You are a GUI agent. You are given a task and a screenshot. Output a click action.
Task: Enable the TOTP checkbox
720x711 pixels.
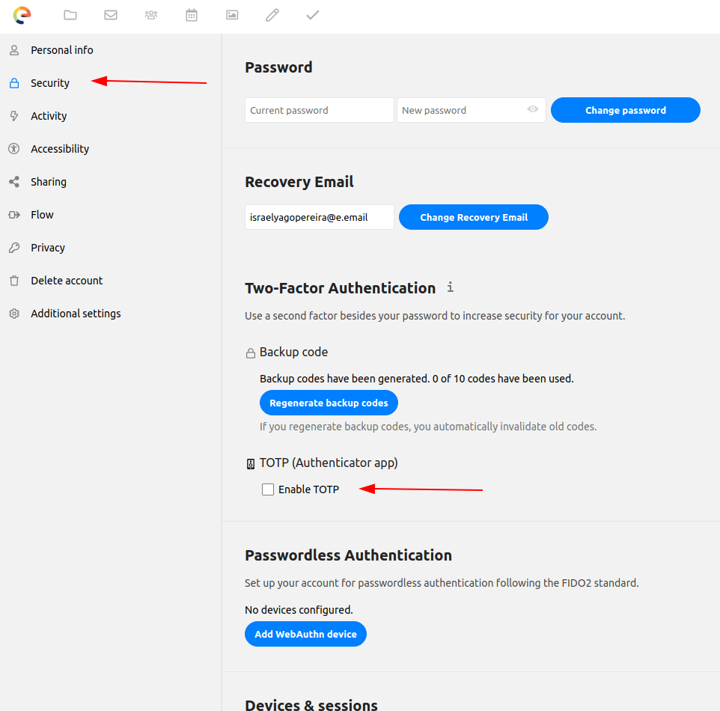(x=268, y=489)
